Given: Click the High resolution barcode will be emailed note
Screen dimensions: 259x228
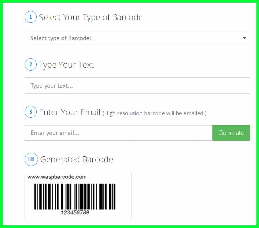Looking at the screenshot, I should click(x=154, y=113).
